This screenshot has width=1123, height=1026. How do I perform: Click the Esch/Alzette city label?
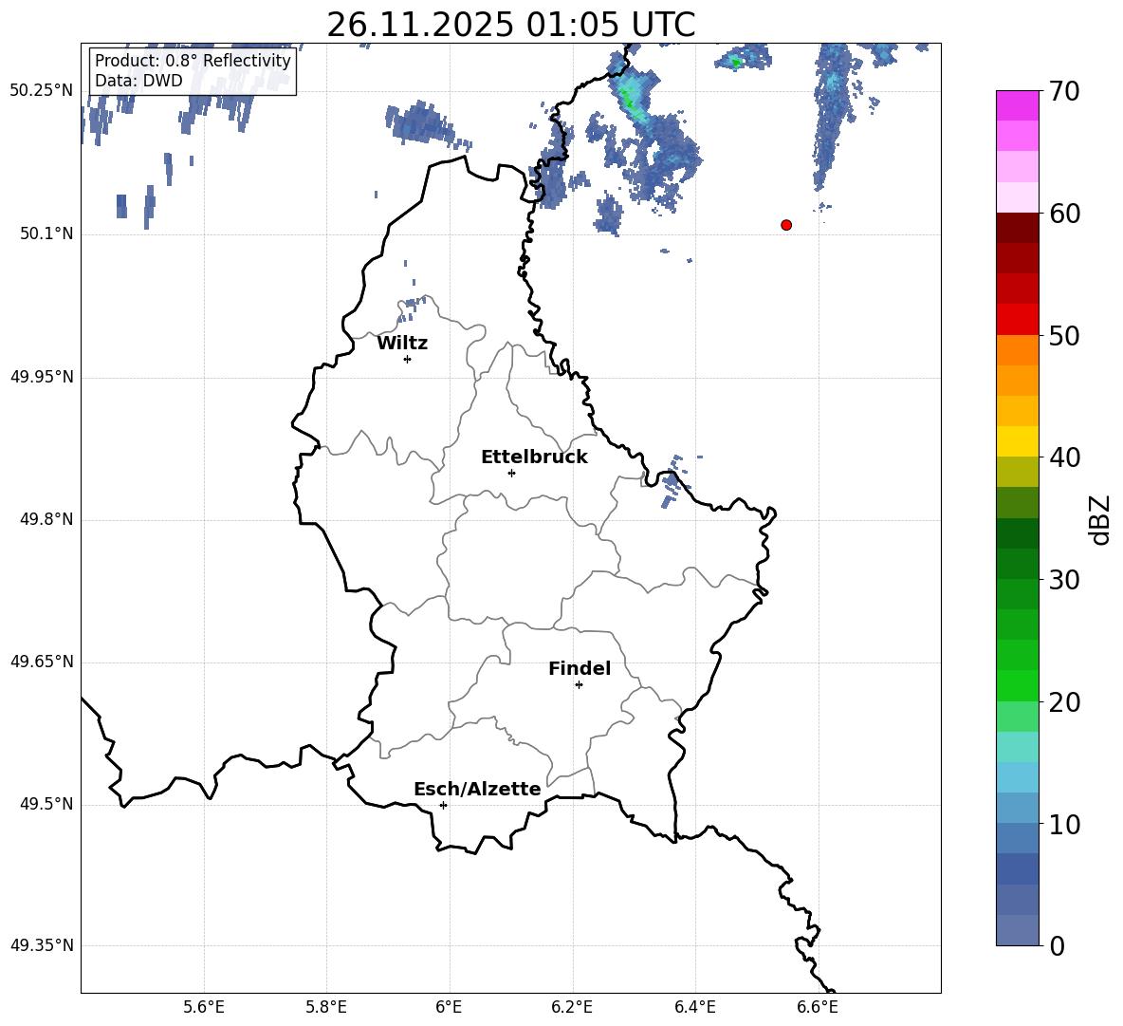click(477, 789)
